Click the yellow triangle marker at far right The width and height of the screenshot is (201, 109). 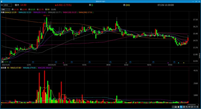tap(184, 63)
